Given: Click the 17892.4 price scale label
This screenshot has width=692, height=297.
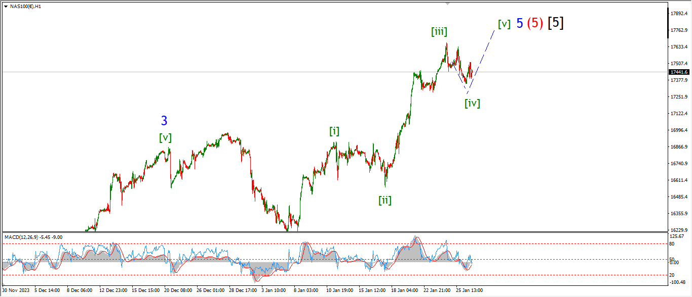Looking at the screenshot, I should (x=678, y=14).
